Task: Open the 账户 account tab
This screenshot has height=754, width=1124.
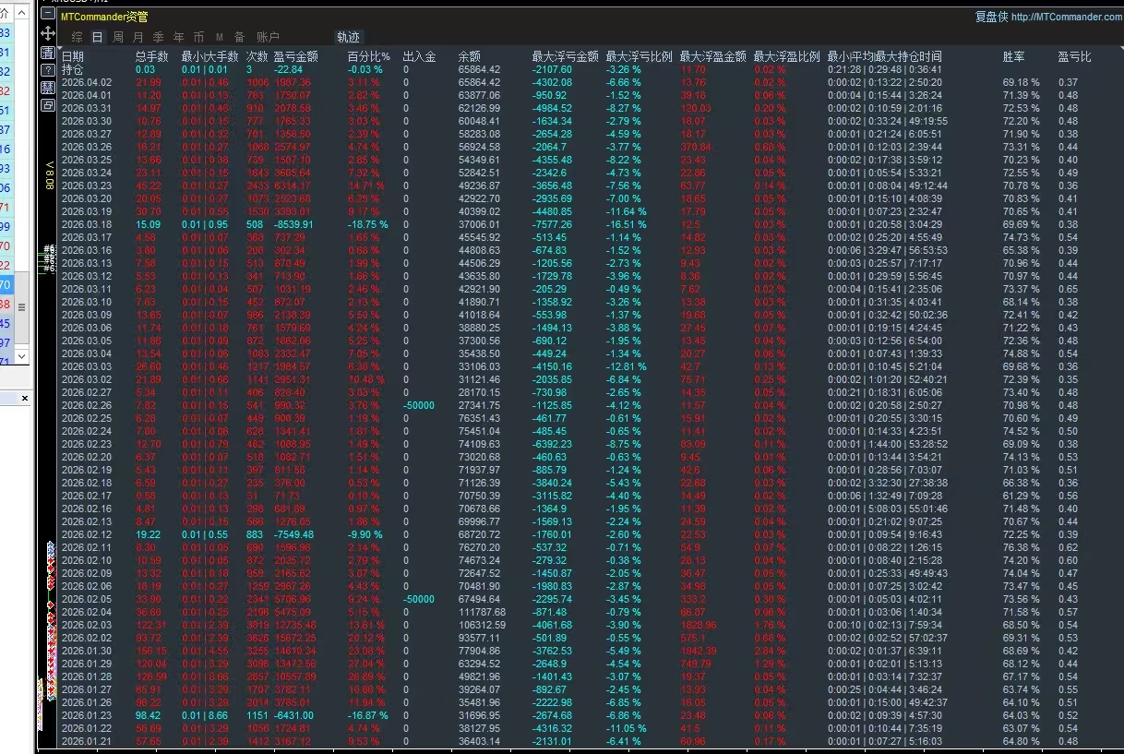Action: click(x=268, y=37)
